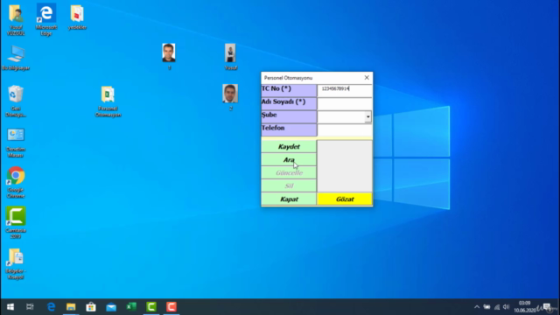Switch to green Camtasia taskbar icon
The width and height of the screenshot is (560, 315).
(151, 307)
